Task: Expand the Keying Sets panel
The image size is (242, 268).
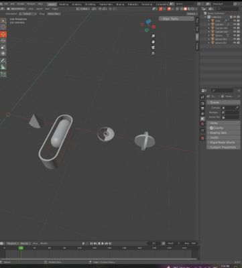Action: (223, 133)
